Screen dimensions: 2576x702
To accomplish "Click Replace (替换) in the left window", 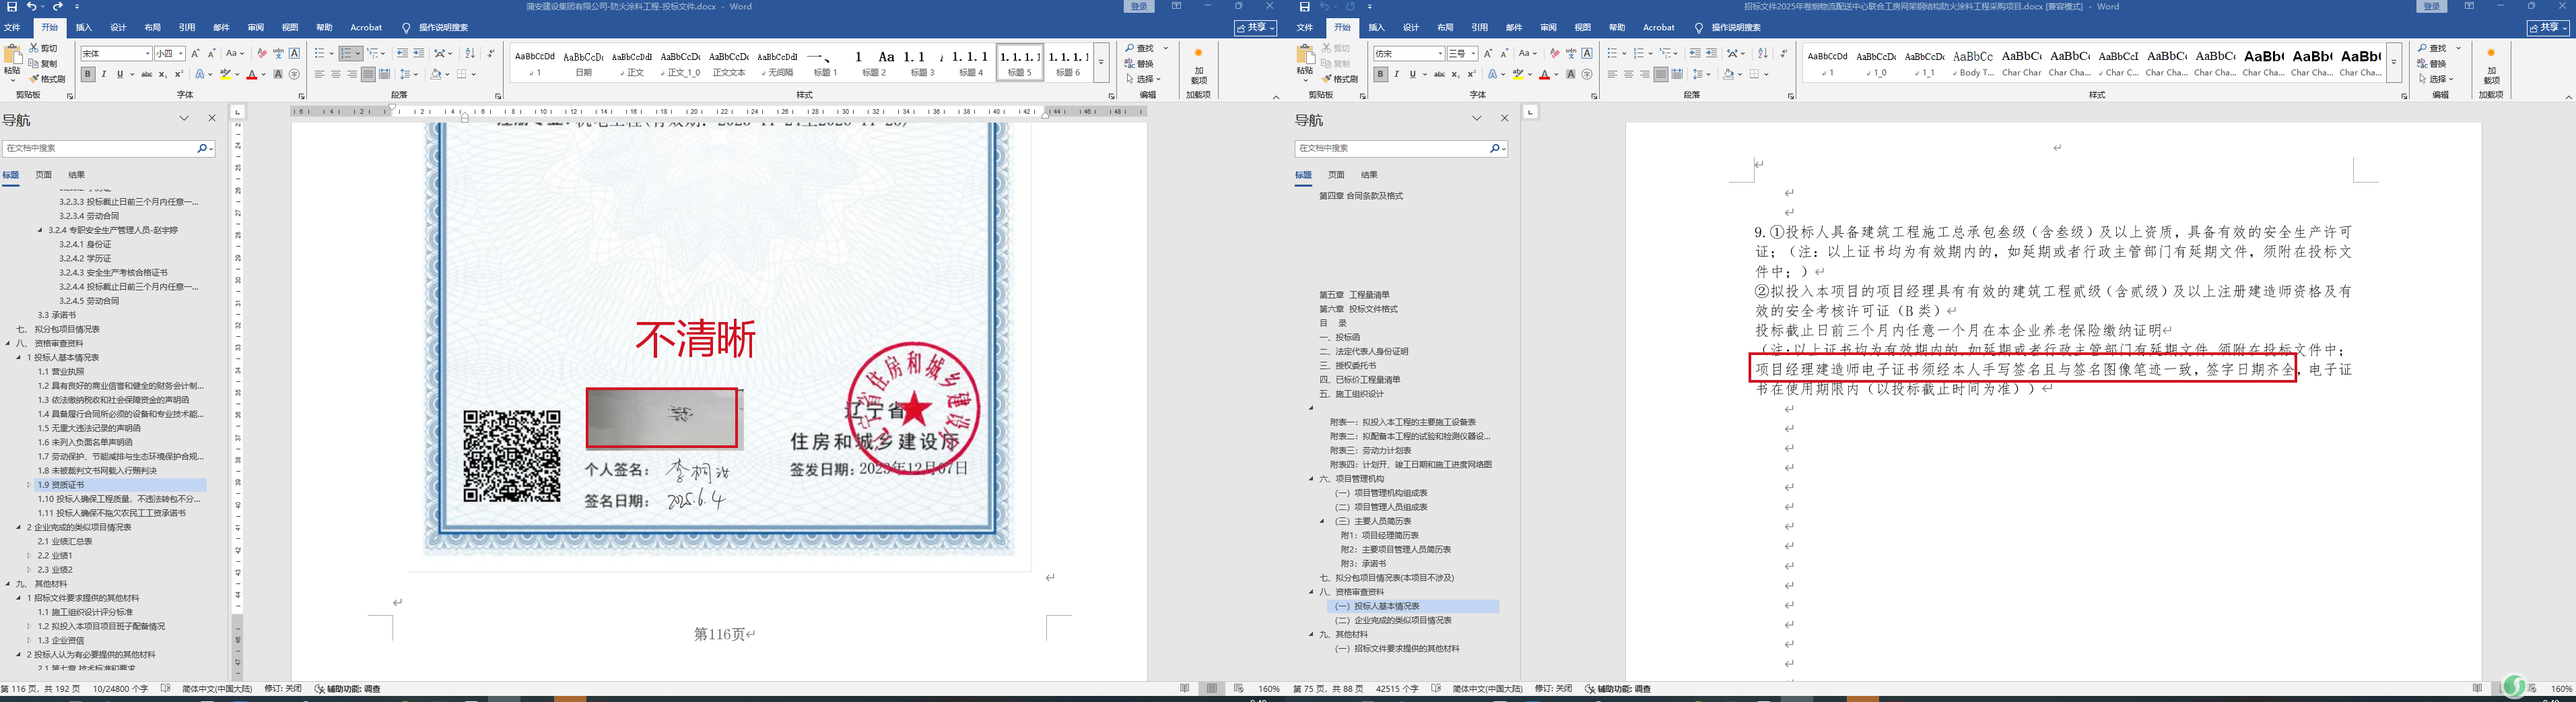I will tap(1139, 64).
